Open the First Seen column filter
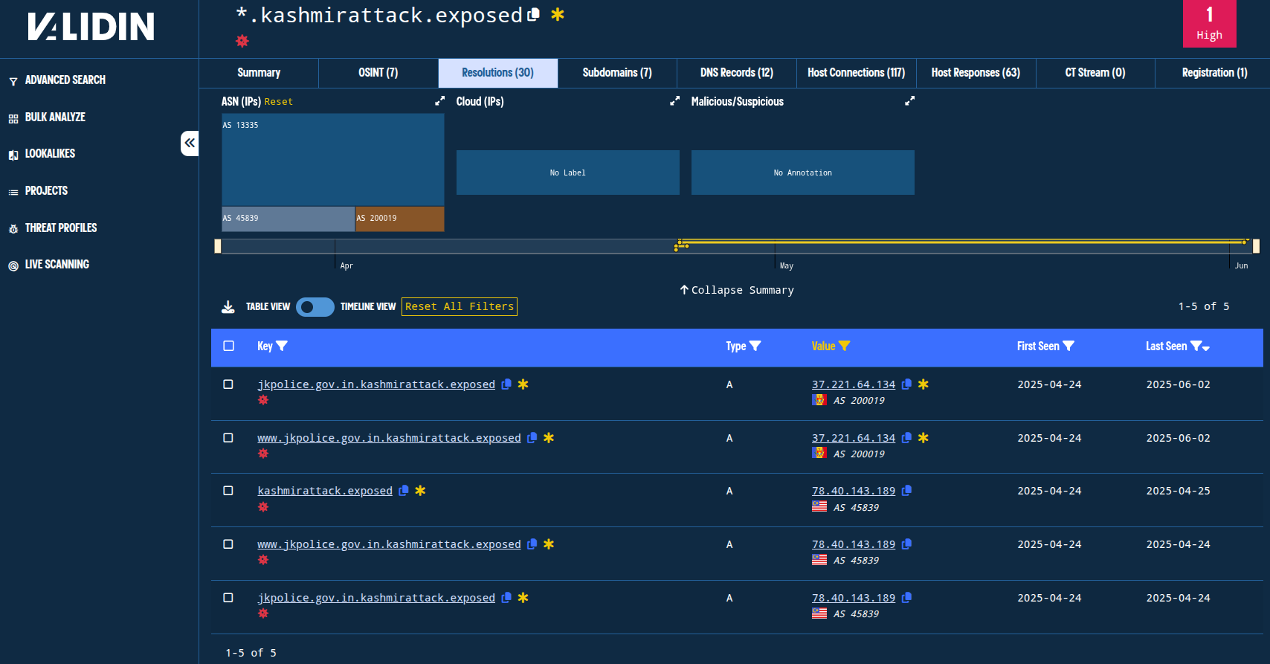 coord(1068,346)
